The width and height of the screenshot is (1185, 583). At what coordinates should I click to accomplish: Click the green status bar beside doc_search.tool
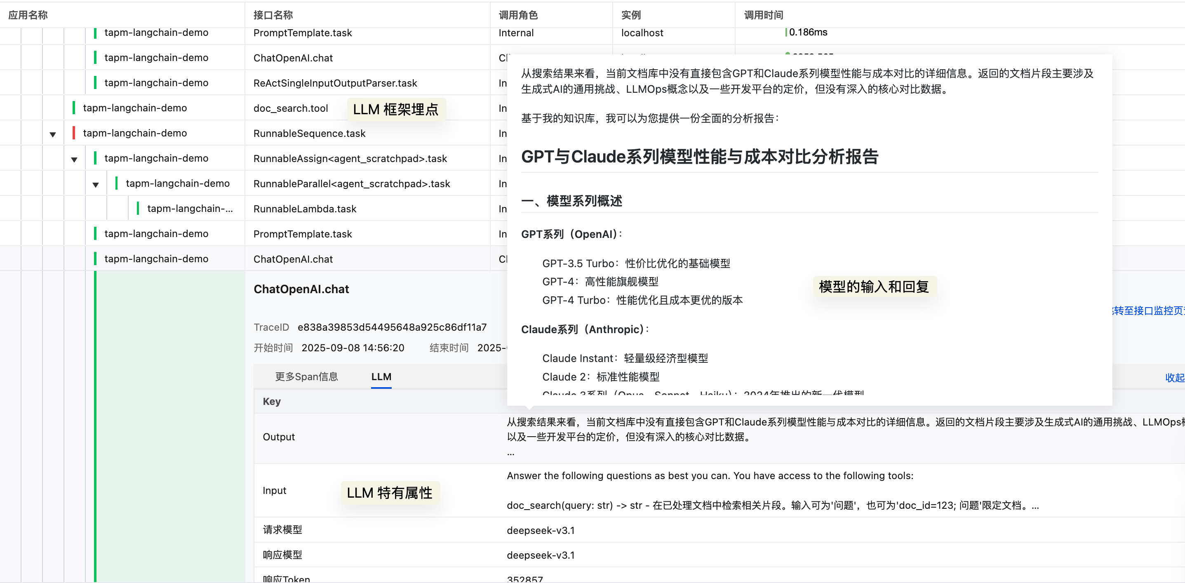click(x=74, y=108)
